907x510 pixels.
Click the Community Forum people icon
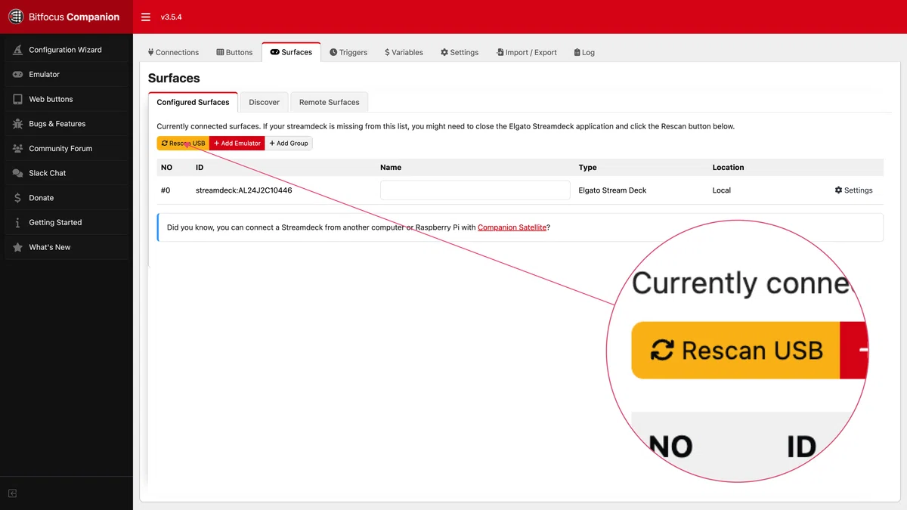17,149
